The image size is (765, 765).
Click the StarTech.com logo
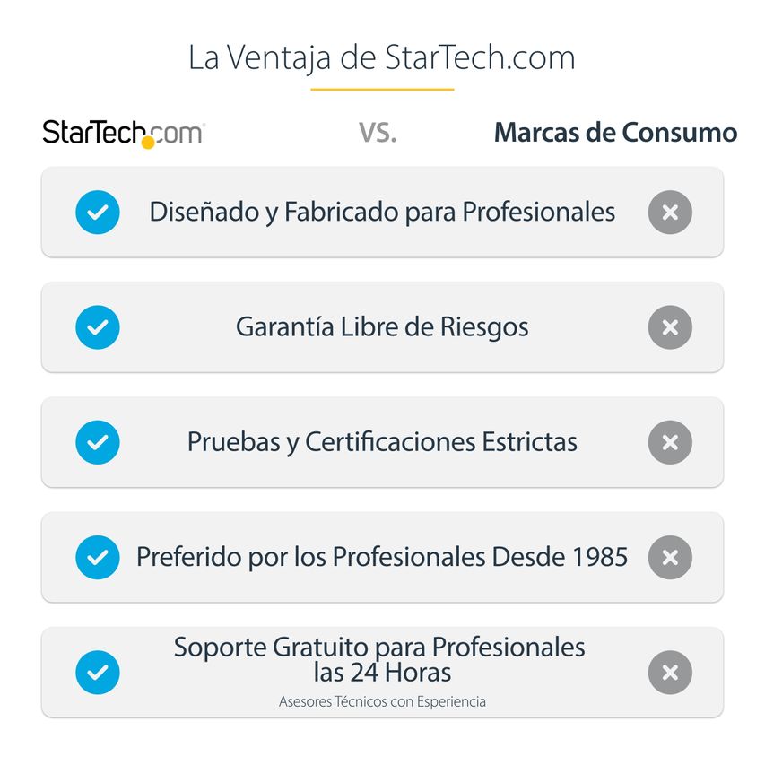point(123,134)
